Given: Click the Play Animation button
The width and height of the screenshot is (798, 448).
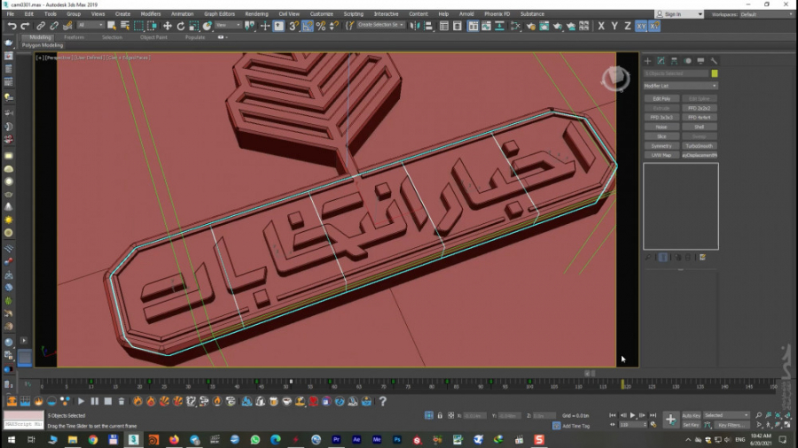Looking at the screenshot, I should point(632,414).
